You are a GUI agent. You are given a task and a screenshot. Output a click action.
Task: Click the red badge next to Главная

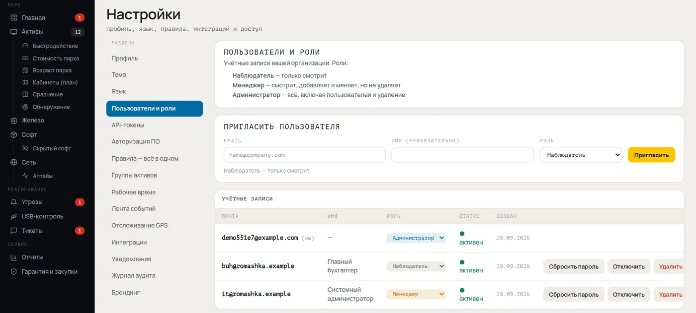pos(80,18)
